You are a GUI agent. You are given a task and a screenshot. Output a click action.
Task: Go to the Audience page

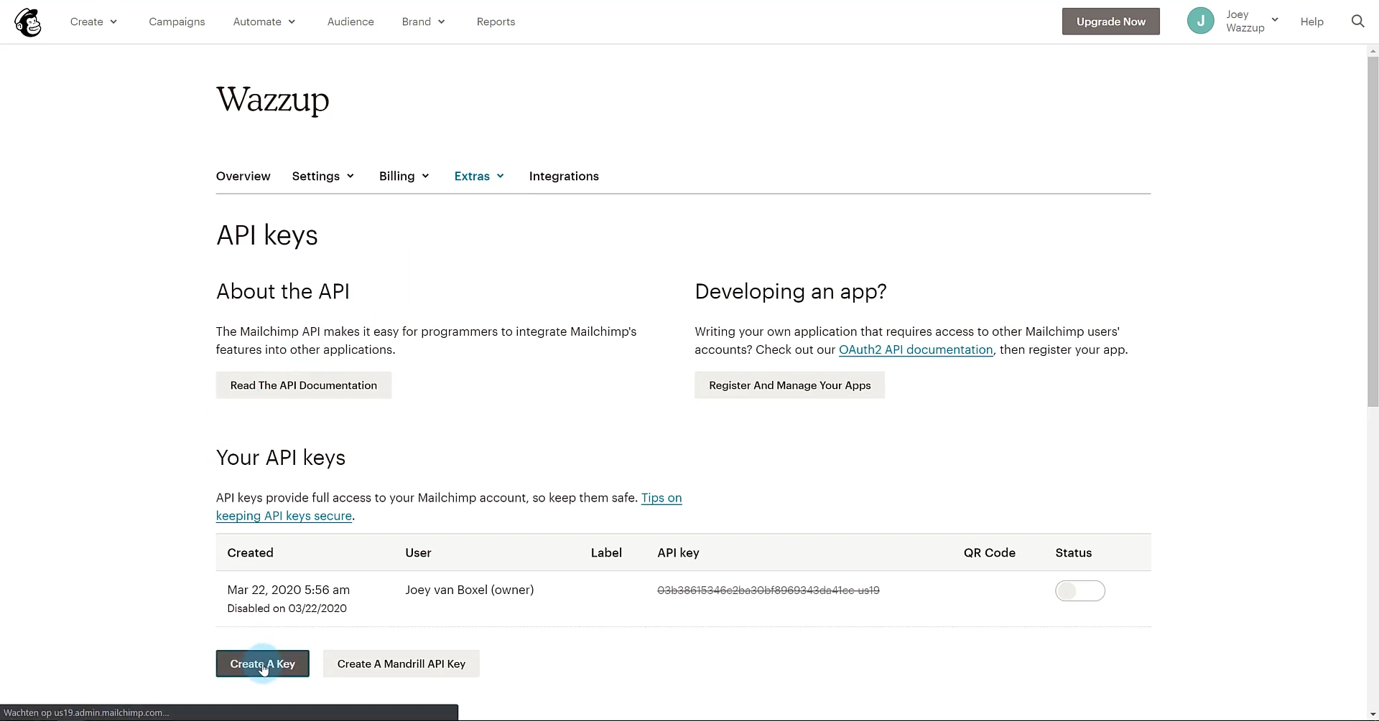(350, 22)
